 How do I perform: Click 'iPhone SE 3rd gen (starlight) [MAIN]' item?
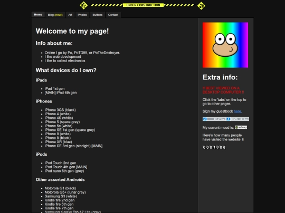coord(73,146)
